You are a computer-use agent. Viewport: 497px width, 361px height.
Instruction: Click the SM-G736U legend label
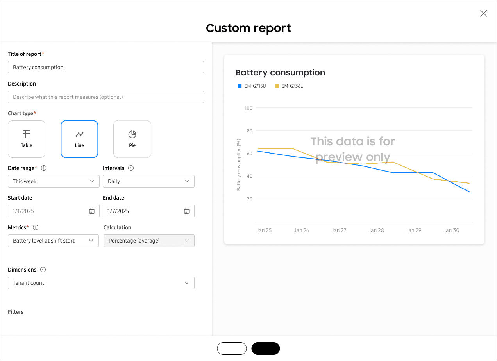pos(293,86)
